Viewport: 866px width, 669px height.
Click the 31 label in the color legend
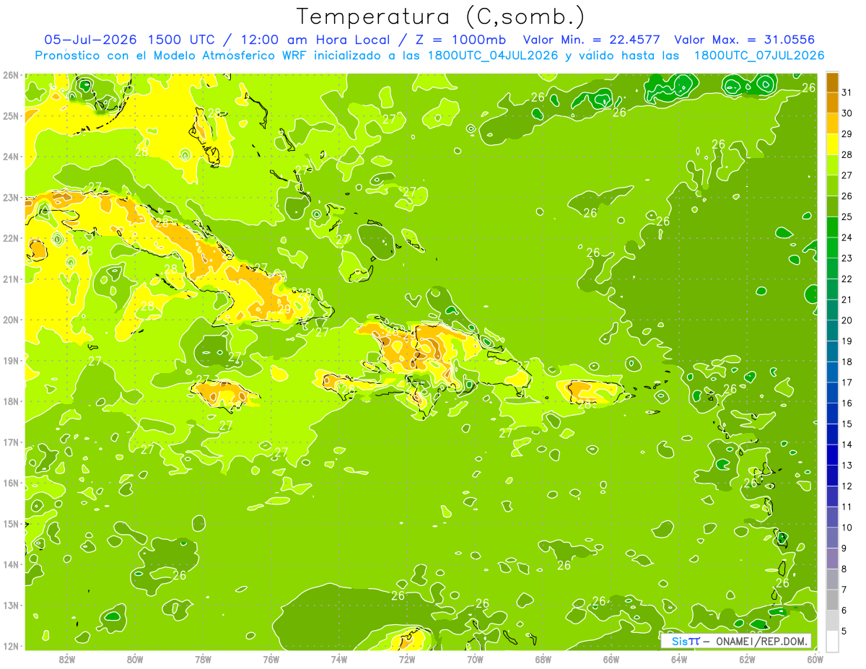click(x=847, y=92)
